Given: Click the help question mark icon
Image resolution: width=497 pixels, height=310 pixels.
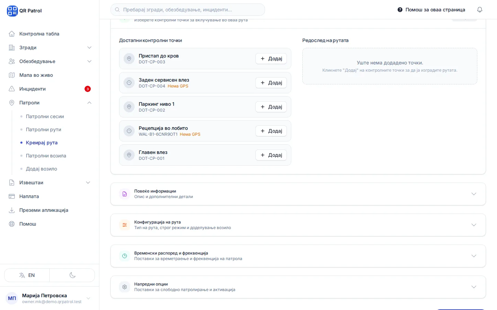Looking at the screenshot, I should click(x=400, y=10).
